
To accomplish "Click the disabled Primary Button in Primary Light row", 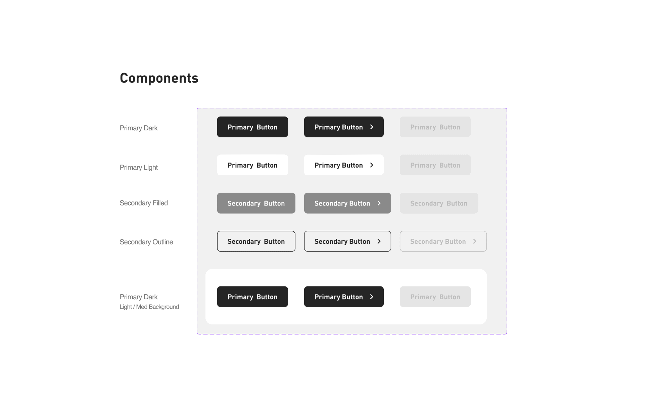I will [435, 165].
